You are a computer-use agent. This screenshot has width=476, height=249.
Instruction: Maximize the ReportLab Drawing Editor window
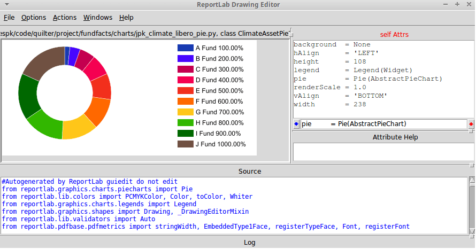click(x=457, y=4)
